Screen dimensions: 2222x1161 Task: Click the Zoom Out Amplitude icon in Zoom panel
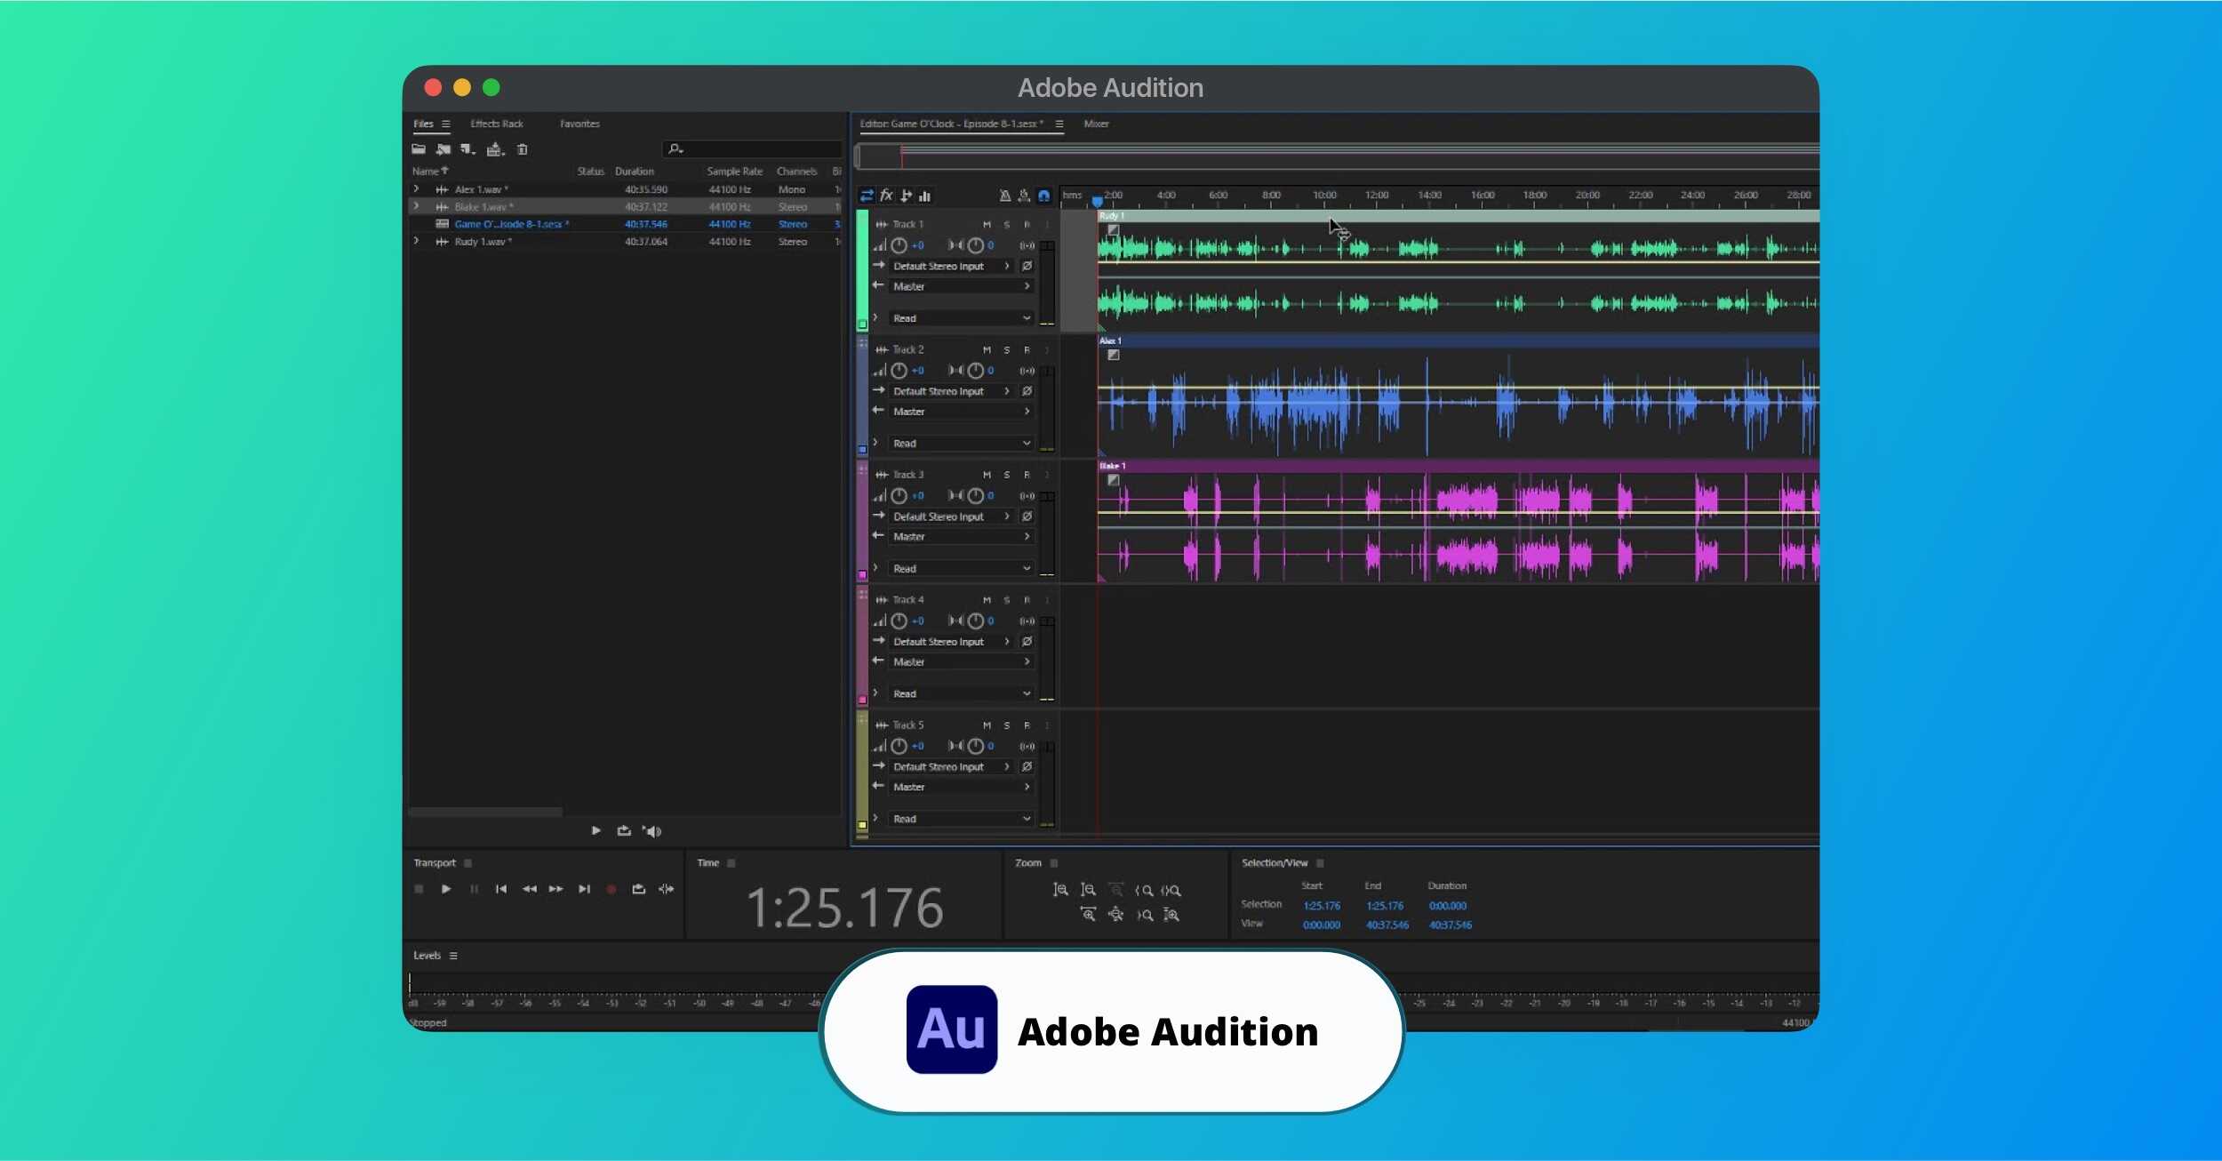point(1088,890)
